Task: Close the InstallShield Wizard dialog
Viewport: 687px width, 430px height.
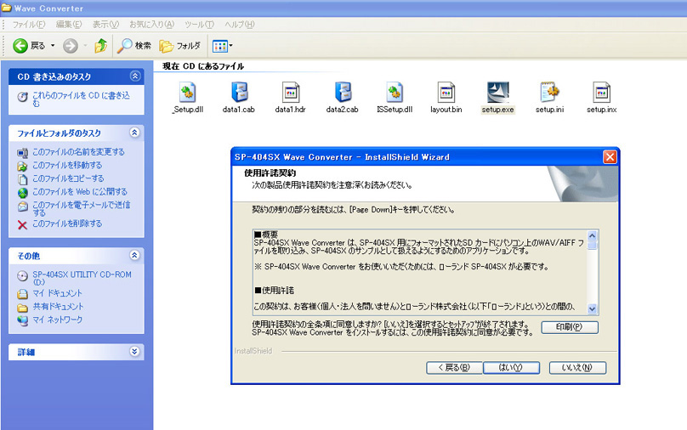Action: click(x=610, y=156)
